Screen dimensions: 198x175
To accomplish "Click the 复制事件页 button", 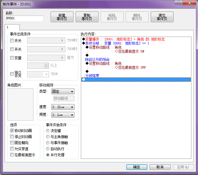I will point(87,17).
